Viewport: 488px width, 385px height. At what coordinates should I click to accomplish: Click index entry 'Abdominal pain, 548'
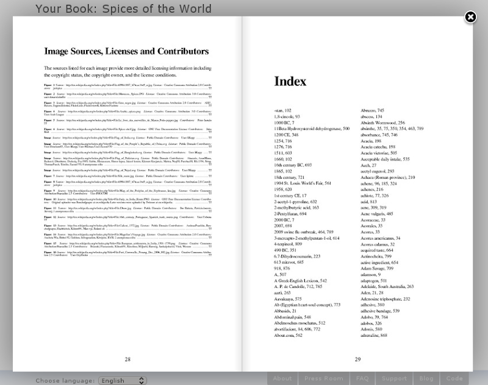coord(292,317)
